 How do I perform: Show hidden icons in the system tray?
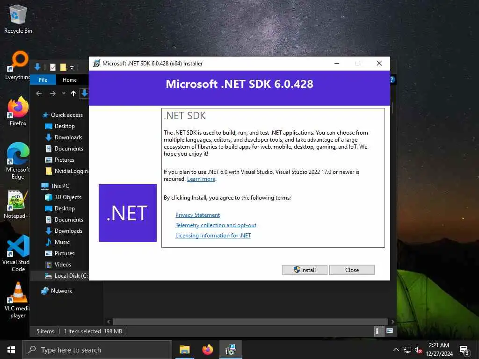[396, 350]
